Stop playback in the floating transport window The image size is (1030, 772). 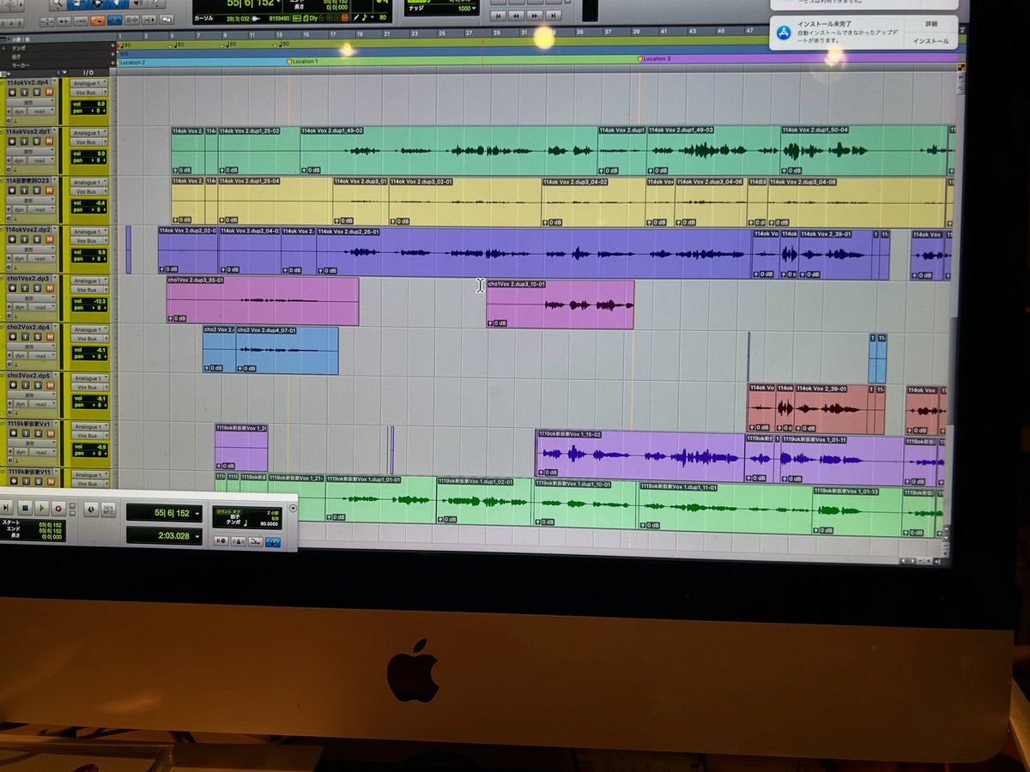click(25, 508)
